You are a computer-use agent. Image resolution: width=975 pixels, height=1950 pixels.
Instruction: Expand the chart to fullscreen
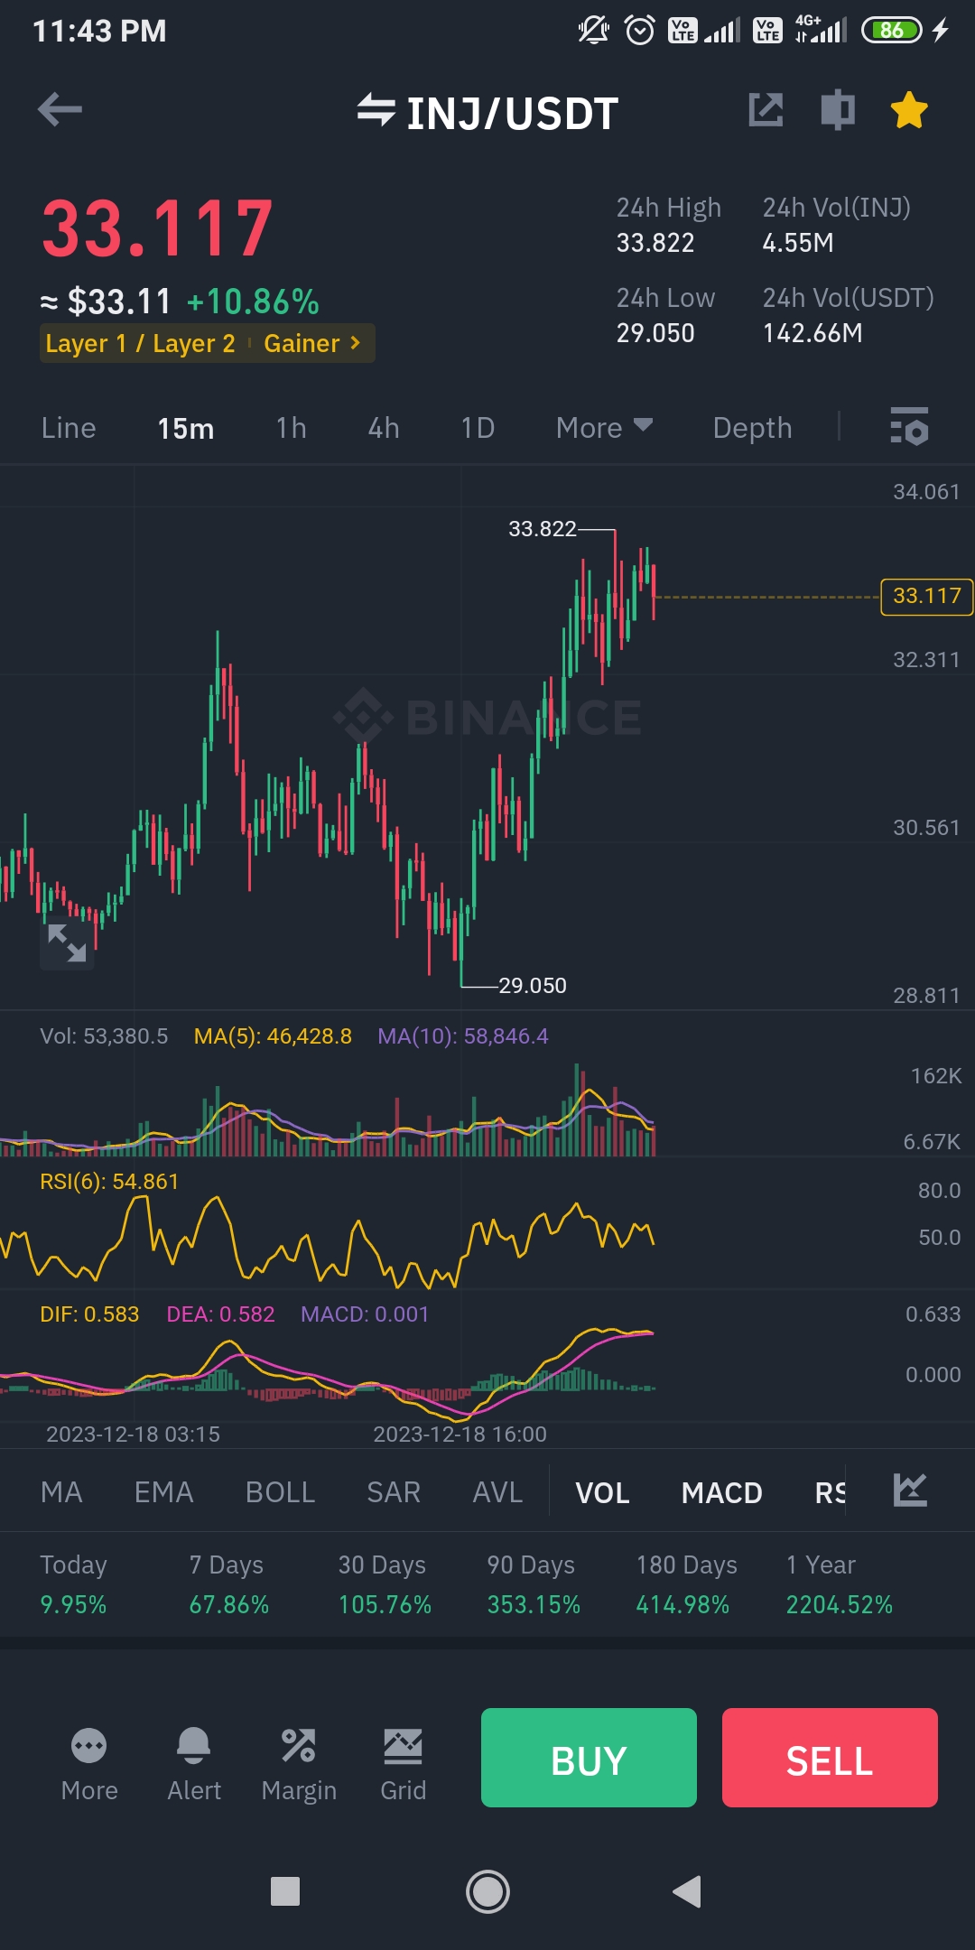click(67, 942)
